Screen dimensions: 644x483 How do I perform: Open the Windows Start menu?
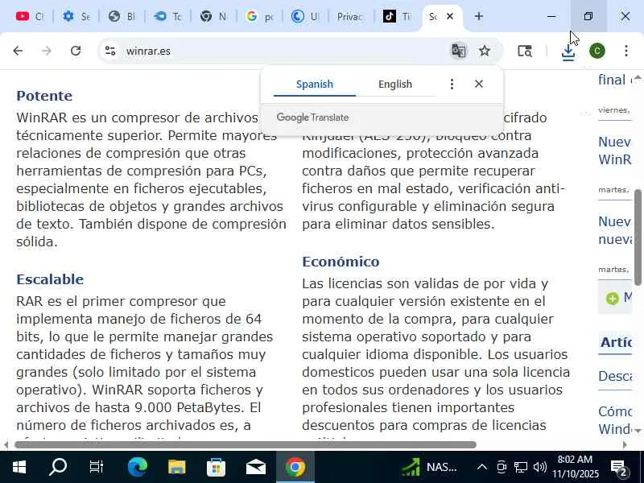pos(19,467)
